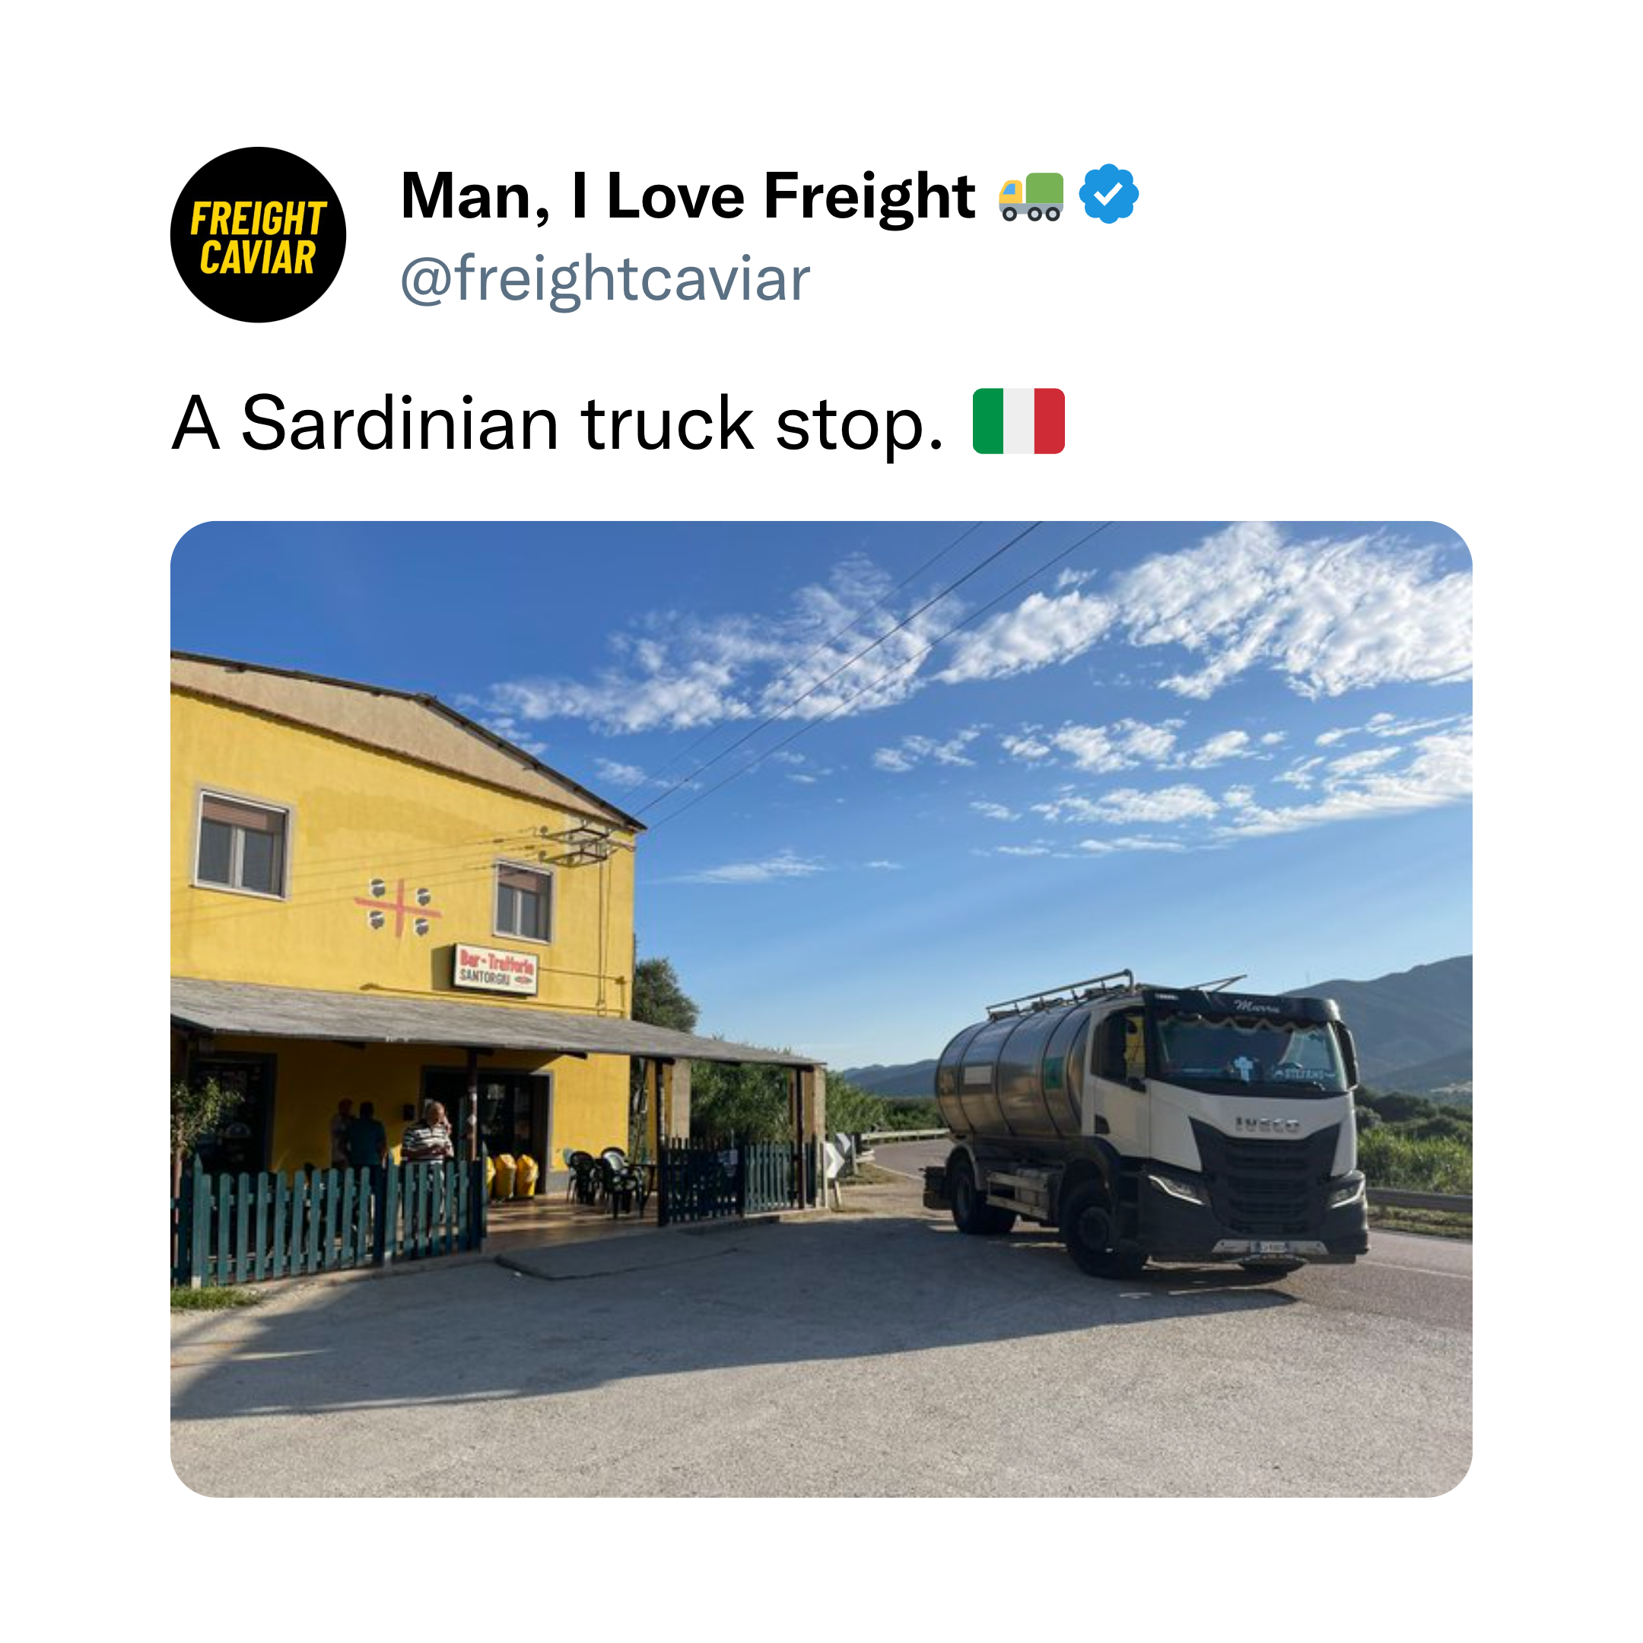Click the Bar-Trattoria sign on the building
This screenshot has height=1643, width=1643.
coord(496,968)
